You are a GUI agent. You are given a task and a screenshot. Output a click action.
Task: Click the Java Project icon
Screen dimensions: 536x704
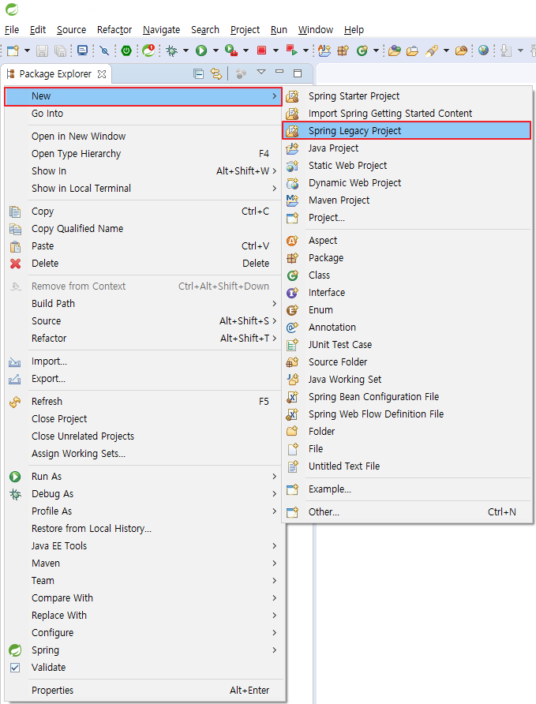pos(292,148)
